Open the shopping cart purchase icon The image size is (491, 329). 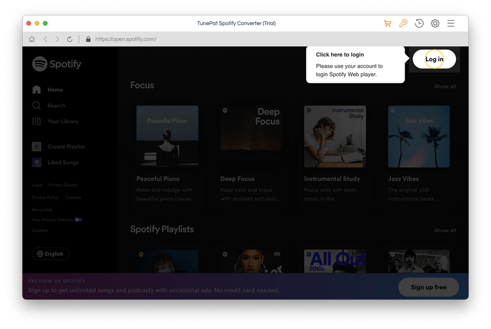click(x=387, y=23)
